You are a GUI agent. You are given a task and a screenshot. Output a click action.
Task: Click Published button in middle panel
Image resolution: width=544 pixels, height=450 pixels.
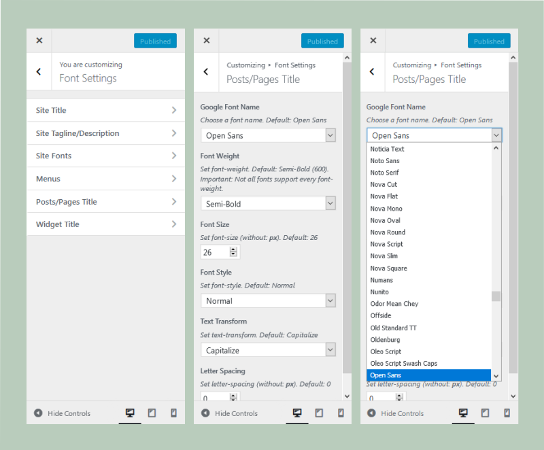click(322, 41)
